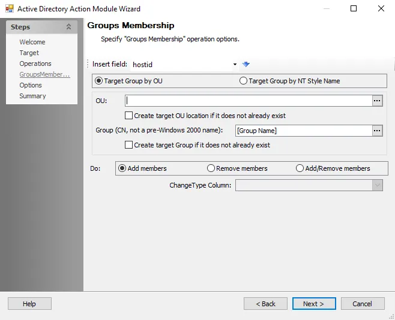Click the Next > button
The height and width of the screenshot is (320, 395).
tap(314, 304)
